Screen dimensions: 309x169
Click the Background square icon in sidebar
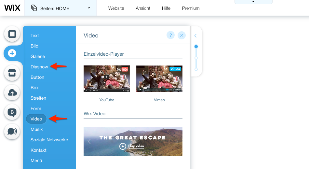(12, 34)
